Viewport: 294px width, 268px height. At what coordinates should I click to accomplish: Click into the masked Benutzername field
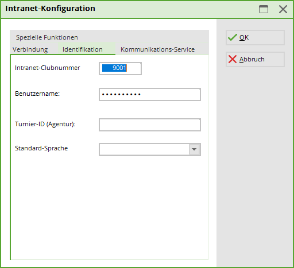(150, 94)
